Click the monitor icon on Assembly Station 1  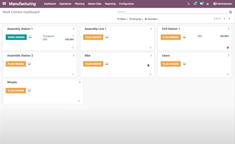coord(30,37)
